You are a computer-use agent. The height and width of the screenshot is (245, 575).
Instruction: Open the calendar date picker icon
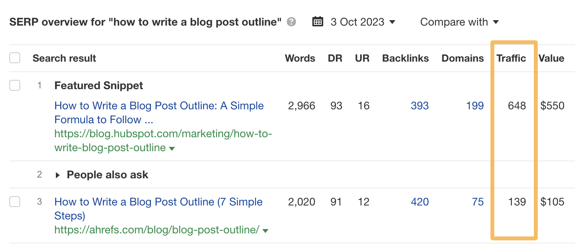317,22
